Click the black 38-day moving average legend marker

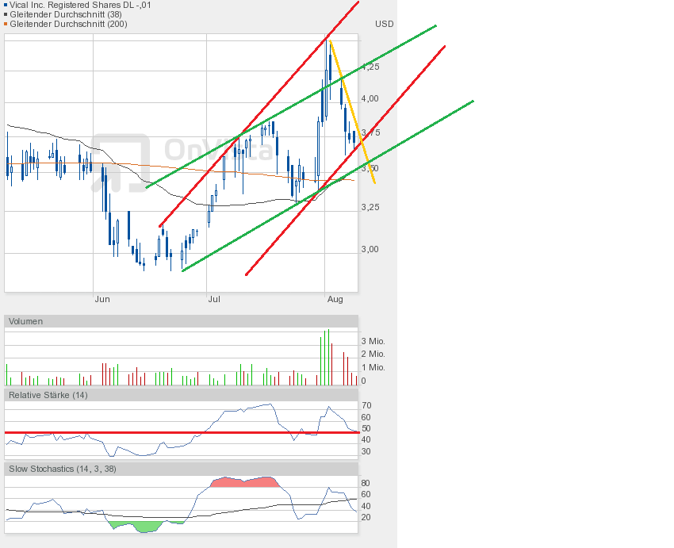coord(6,15)
